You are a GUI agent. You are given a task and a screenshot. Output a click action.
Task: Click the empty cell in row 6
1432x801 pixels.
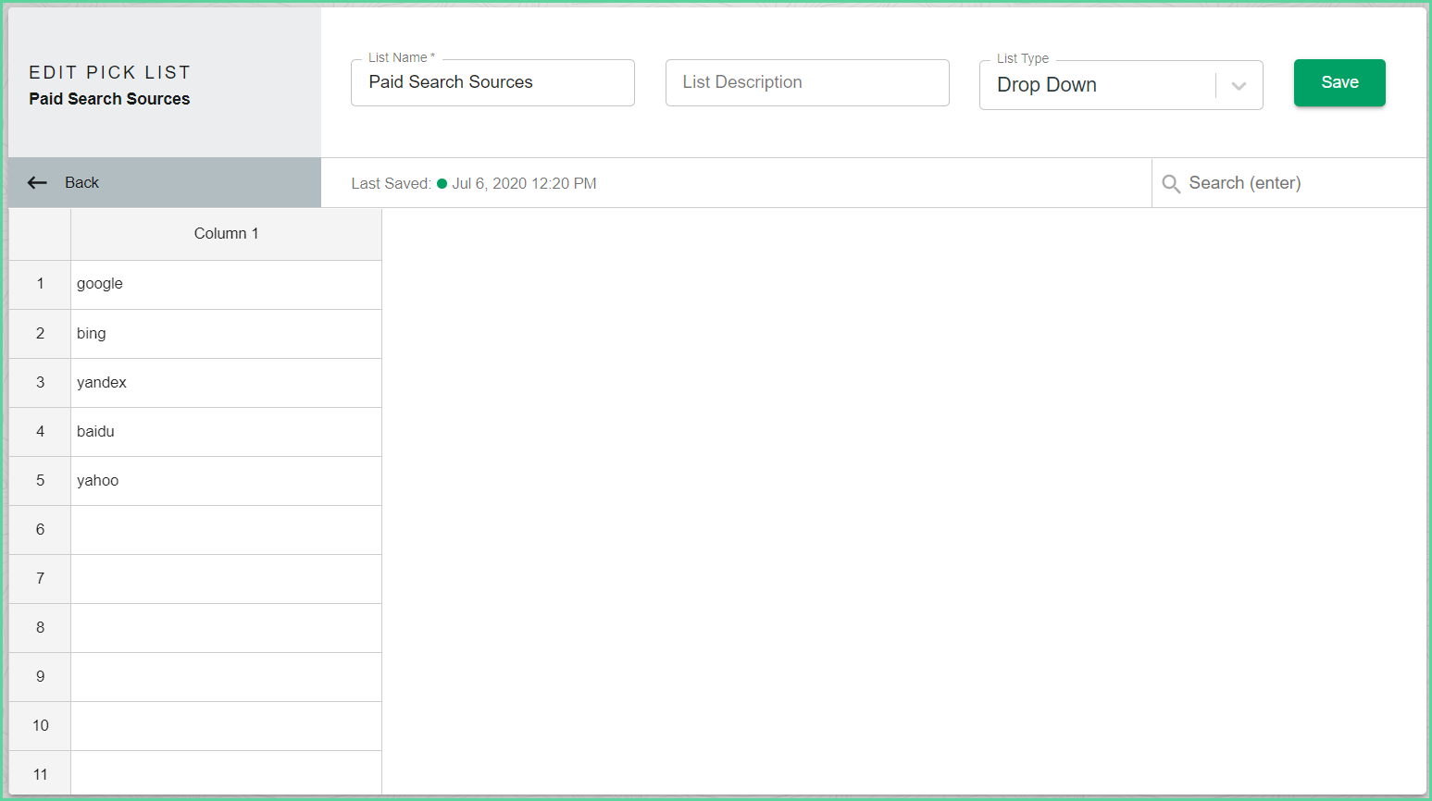[226, 530]
